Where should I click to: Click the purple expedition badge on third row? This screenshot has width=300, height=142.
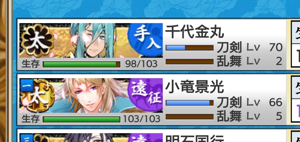[145, 138]
